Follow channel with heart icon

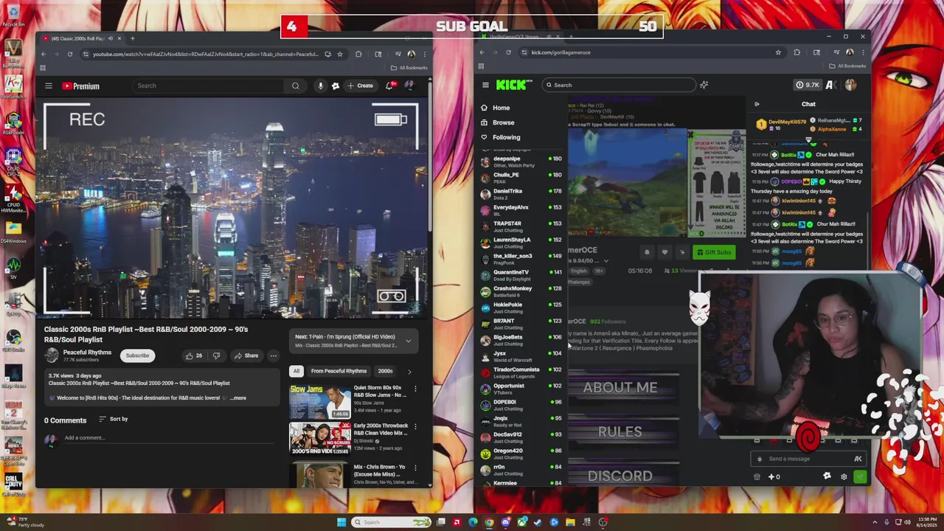664,252
